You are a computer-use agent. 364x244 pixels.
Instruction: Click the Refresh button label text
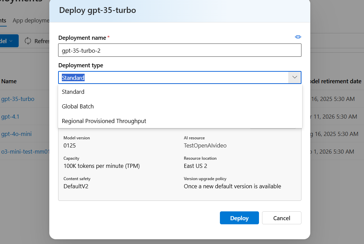tap(42, 41)
